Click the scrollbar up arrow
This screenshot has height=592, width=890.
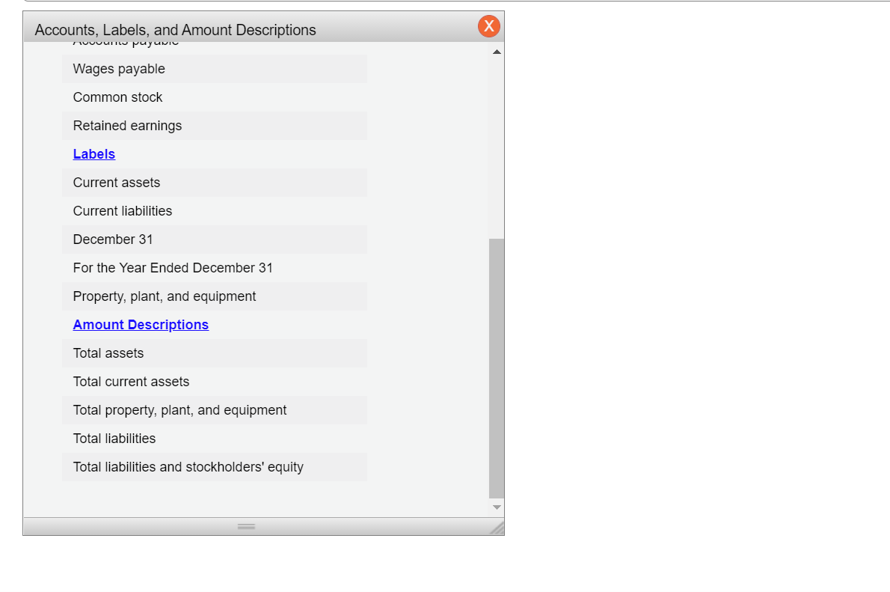(x=497, y=52)
